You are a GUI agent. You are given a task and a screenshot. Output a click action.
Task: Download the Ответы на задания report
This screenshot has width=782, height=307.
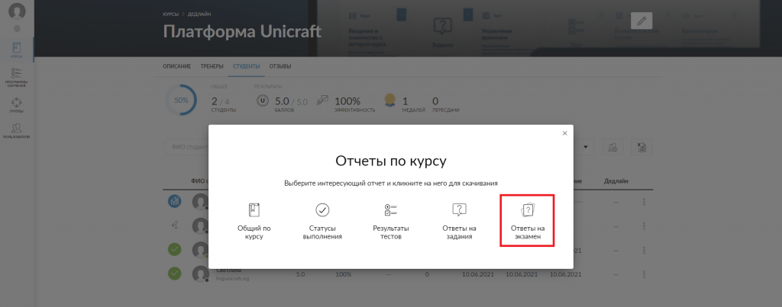(x=459, y=222)
